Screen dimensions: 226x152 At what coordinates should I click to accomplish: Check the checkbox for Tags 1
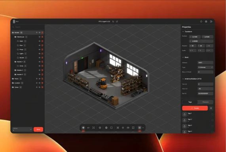(x=213, y=114)
